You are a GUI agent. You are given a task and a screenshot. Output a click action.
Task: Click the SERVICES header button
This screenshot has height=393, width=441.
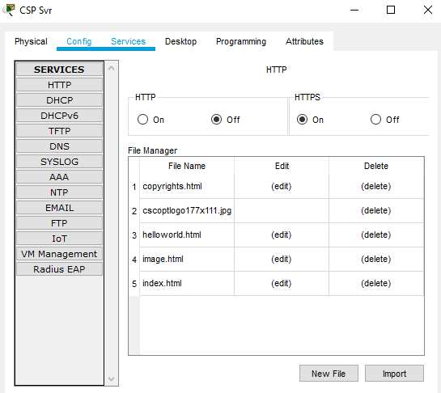[59, 70]
